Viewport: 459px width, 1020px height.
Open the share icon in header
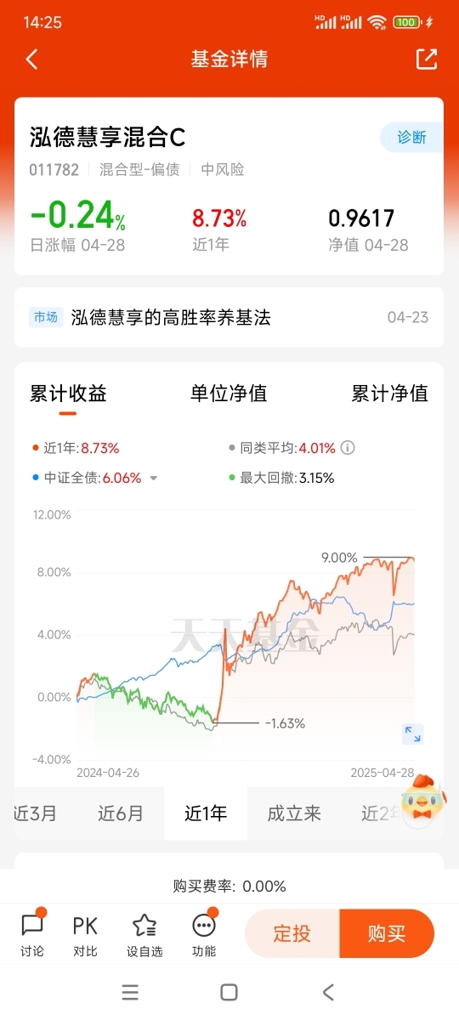tap(426, 59)
